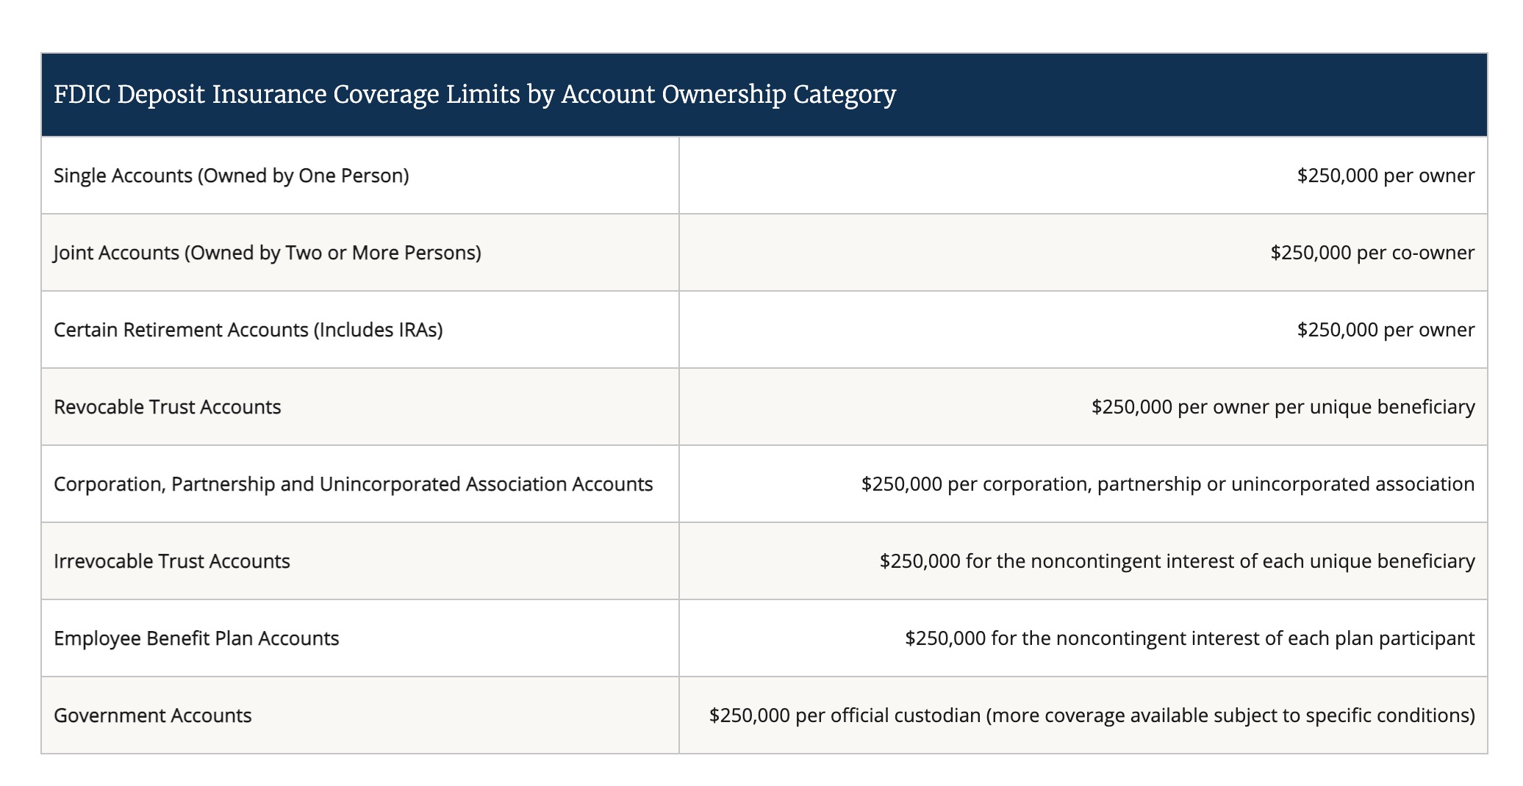
Task: Click the "(Owned by One Person)" parenthetical text
Action: tap(304, 176)
